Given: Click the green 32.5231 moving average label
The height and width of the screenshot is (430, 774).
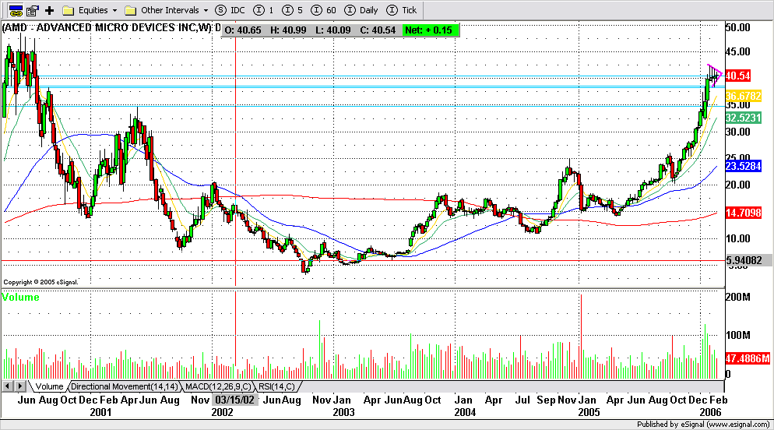Looking at the screenshot, I should point(744,118).
